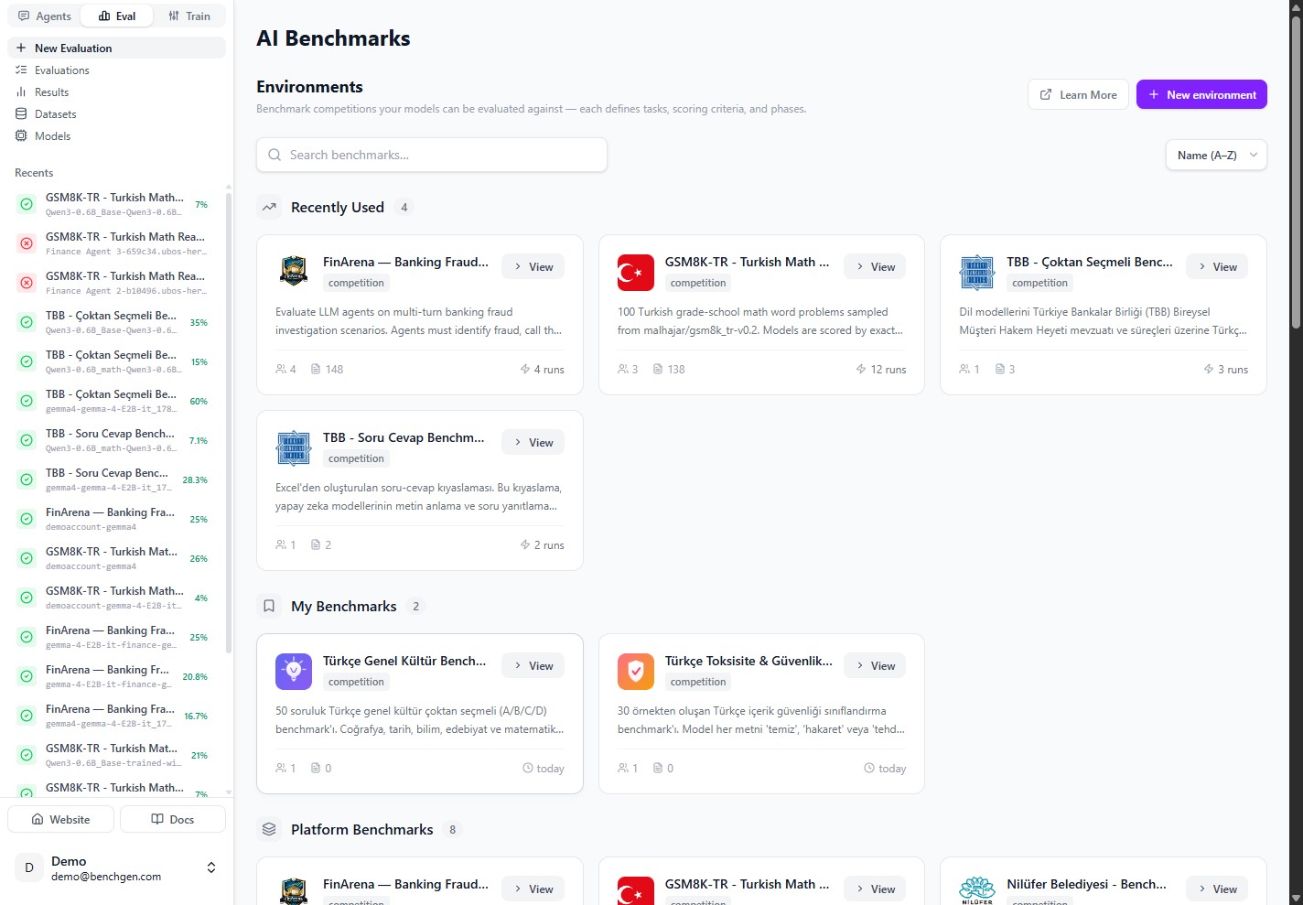Click the TBB Soru Cevap benchmark logo
The width and height of the screenshot is (1303, 905).
(294, 447)
